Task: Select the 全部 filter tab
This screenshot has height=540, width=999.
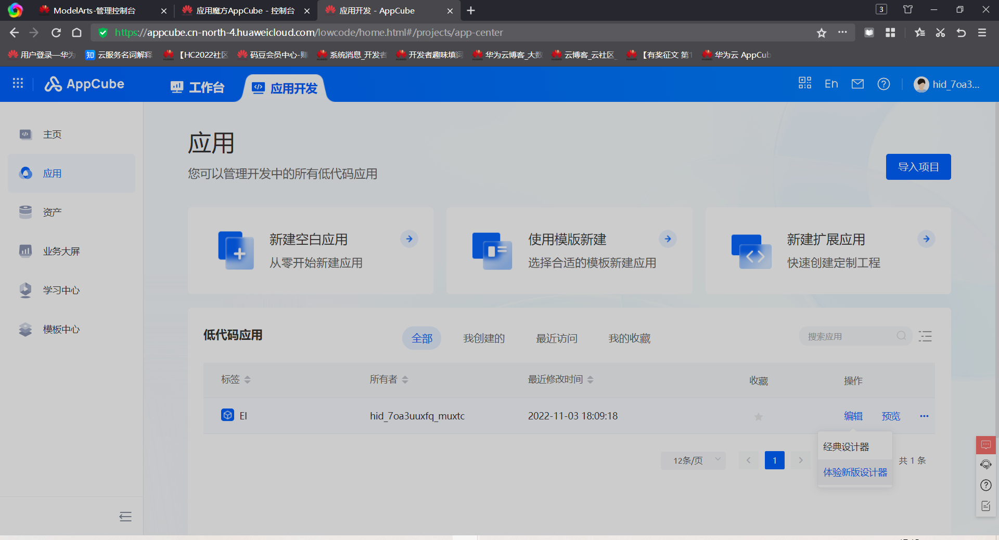Action: point(421,338)
